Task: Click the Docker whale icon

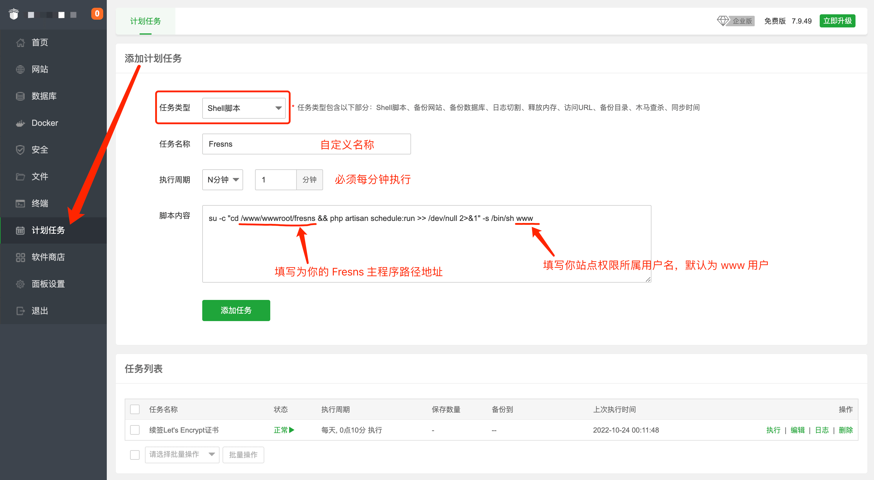Action: (20, 123)
